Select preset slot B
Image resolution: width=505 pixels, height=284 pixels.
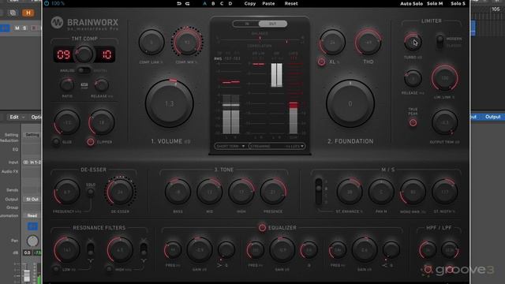click(213, 3)
